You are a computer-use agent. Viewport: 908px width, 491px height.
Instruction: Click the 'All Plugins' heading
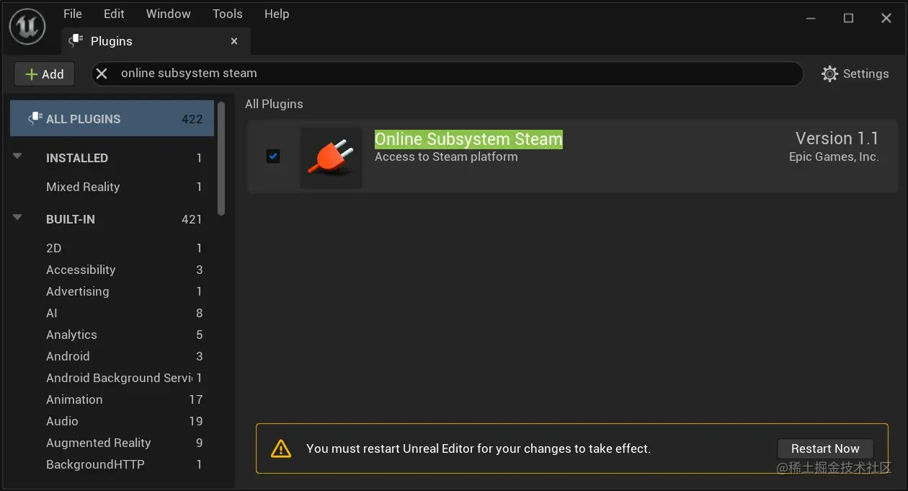pyautogui.click(x=274, y=104)
